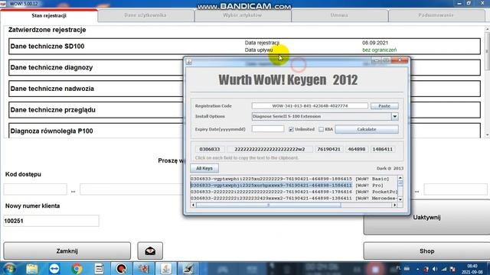Viewport: 490px width, 275px height.
Task: Select the WoW! Pro key row
Action: tap(294, 185)
